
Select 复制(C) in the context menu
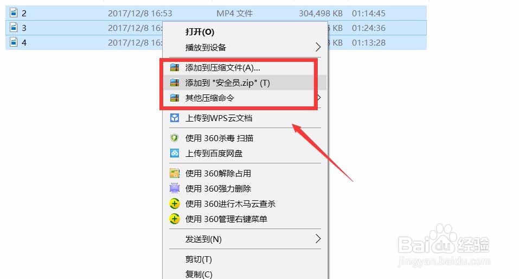(198, 274)
